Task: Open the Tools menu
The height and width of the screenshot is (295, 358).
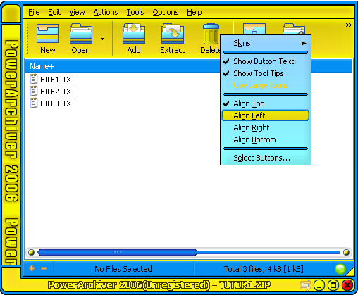Action: pos(135,12)
